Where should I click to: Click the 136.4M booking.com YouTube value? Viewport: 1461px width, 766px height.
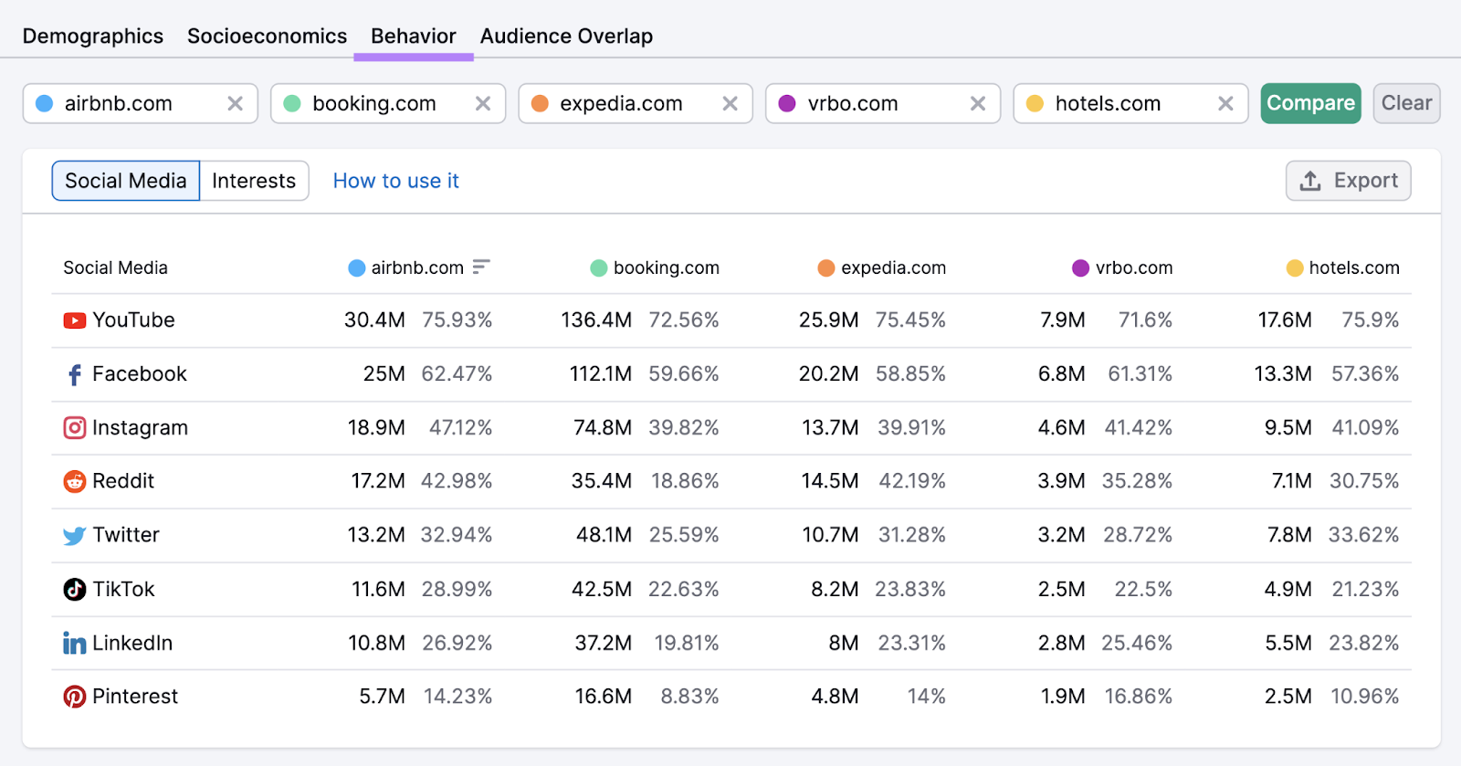click(x=596, y=320)
